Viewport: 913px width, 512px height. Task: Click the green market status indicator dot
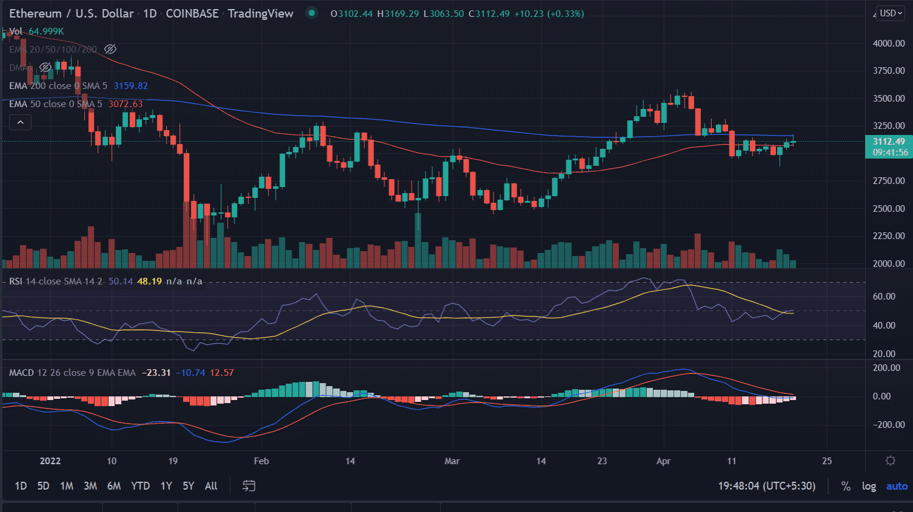pos(312,13)
